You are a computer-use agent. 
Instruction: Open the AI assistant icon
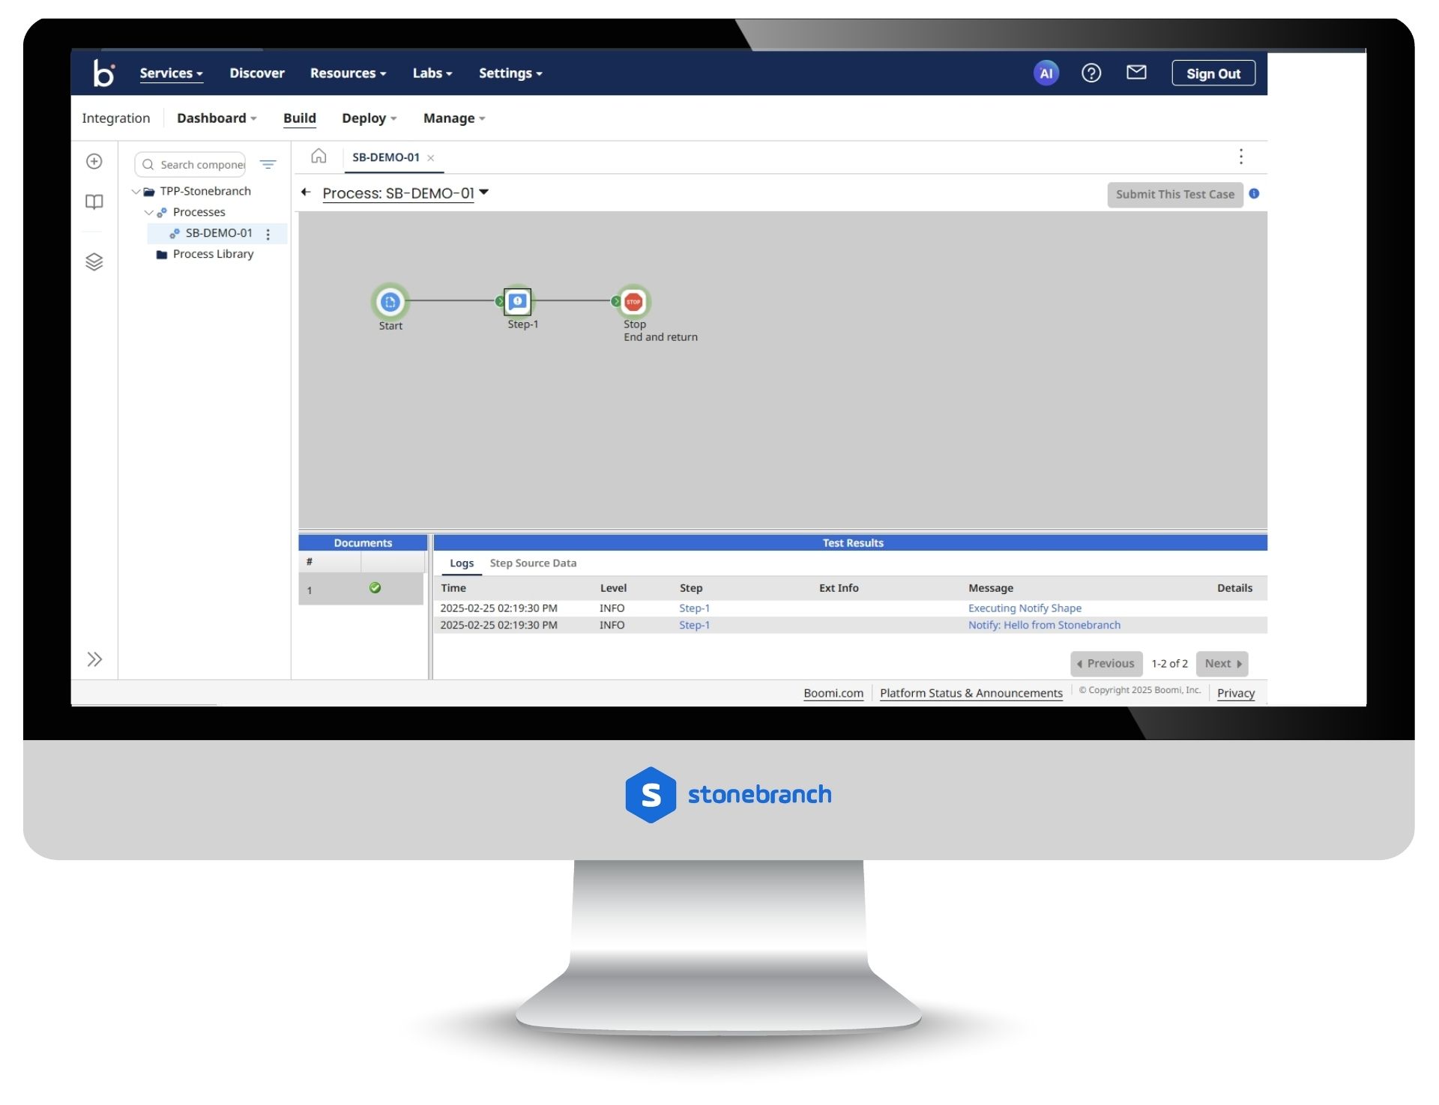pyautogui.click(x=1046, y=73)
